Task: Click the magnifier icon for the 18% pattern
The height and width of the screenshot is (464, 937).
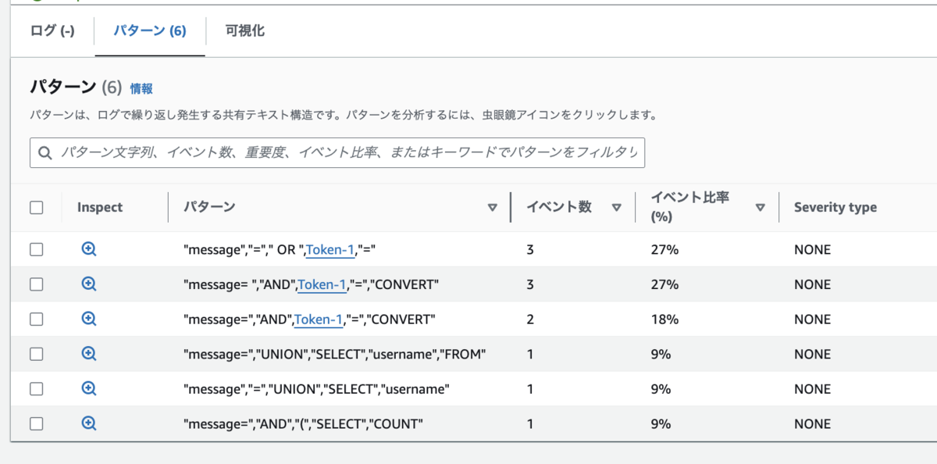Action: (89, 319)
